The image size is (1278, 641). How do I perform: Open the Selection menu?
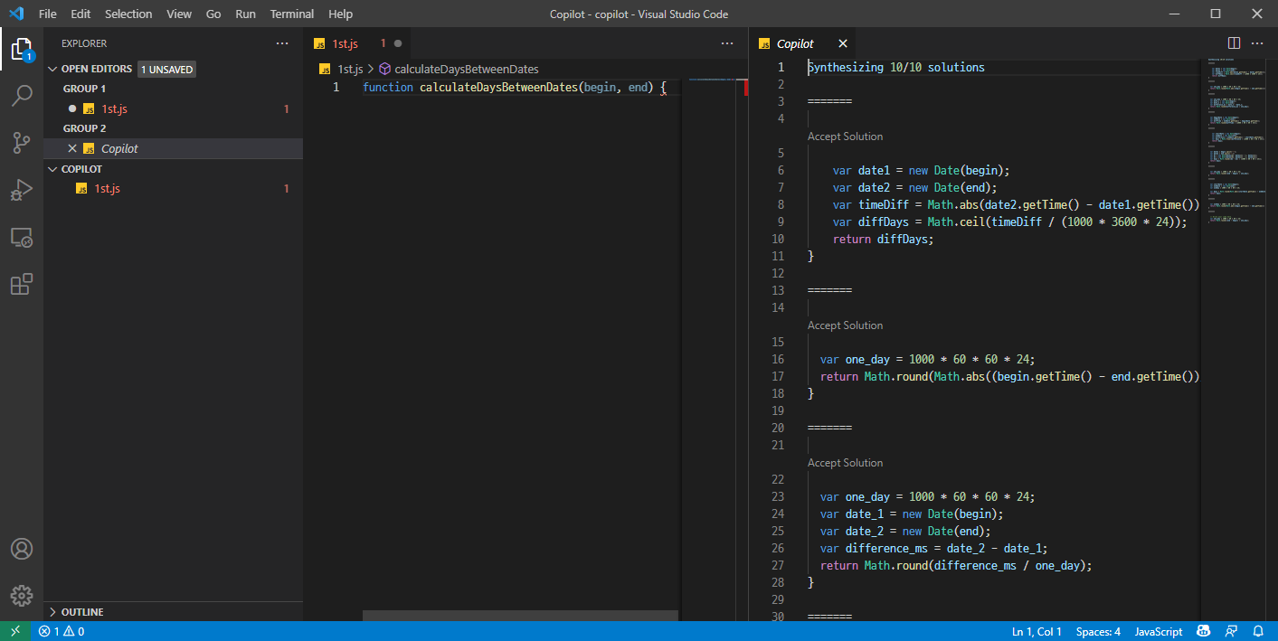pyautogui.click(x=128, y=14)
